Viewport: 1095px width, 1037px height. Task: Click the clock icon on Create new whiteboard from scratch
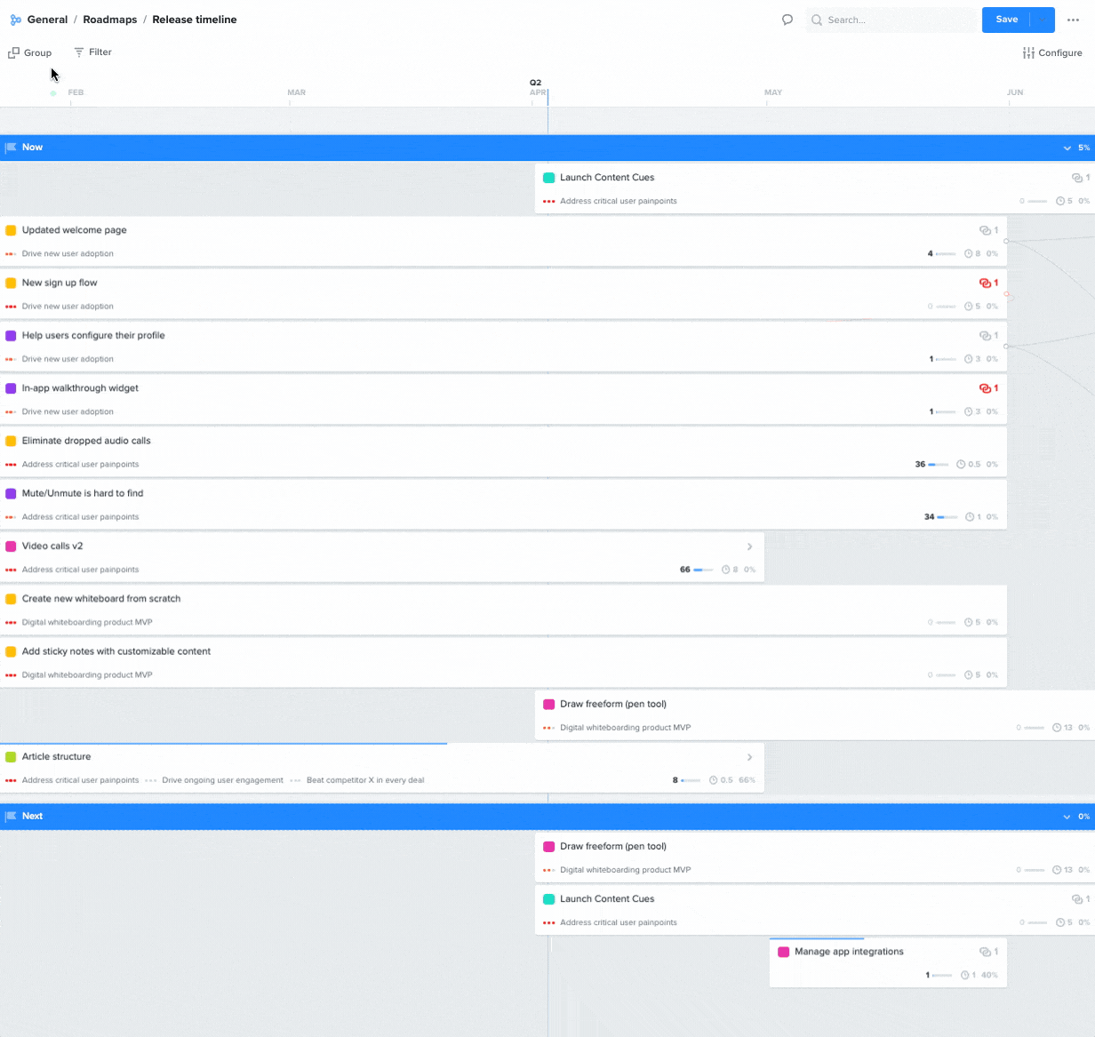[x=969, y=622]
